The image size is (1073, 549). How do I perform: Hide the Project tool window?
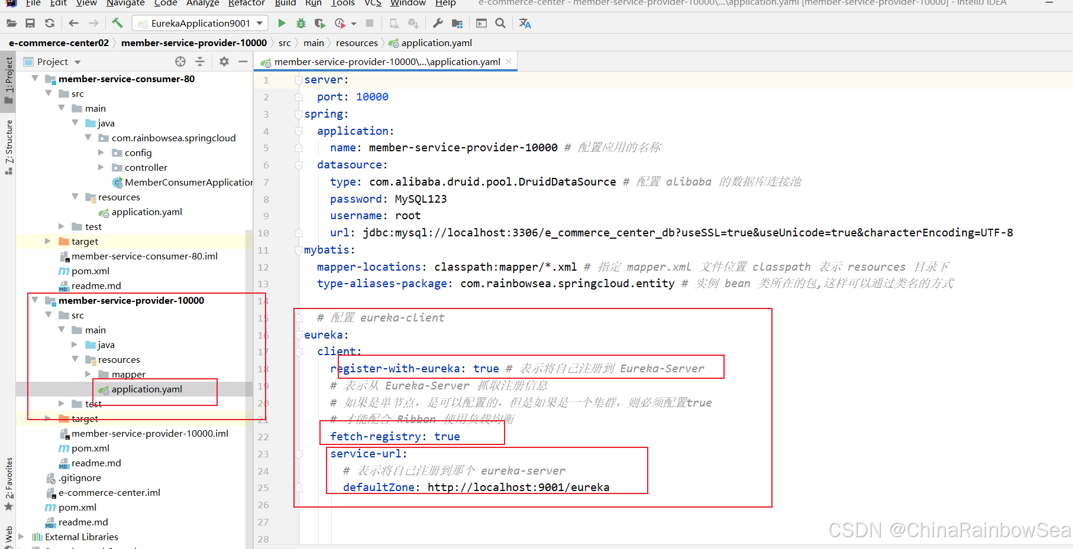coord(243,61)
